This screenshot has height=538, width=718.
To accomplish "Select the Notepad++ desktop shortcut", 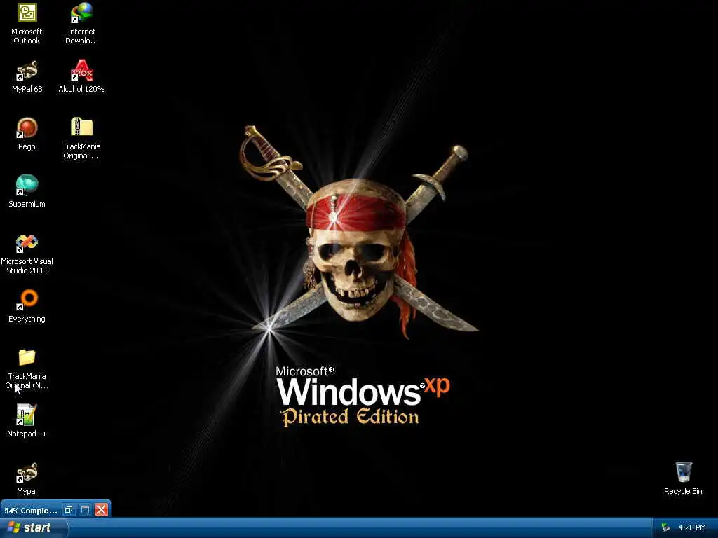I will 27,415.
